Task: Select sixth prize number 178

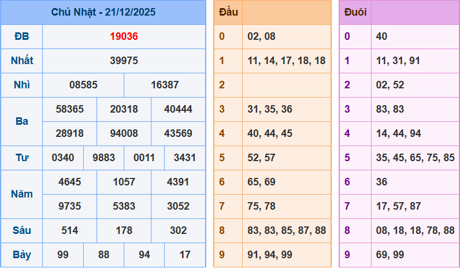Action: pos(124,230)
